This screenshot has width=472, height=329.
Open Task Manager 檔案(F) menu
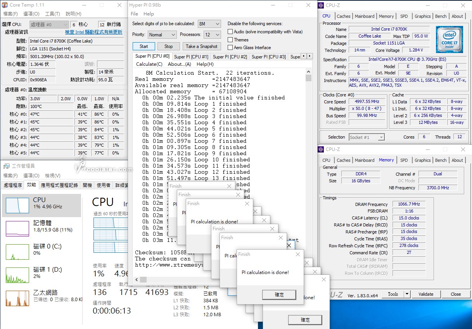click(x=10, y=175)
